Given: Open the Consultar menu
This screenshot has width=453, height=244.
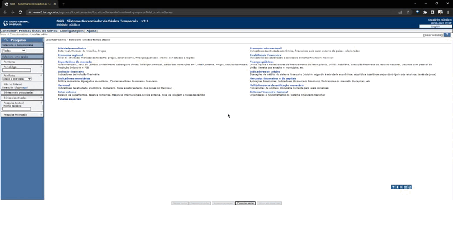Looking at the screenshot, I should [x=8, y=31].
